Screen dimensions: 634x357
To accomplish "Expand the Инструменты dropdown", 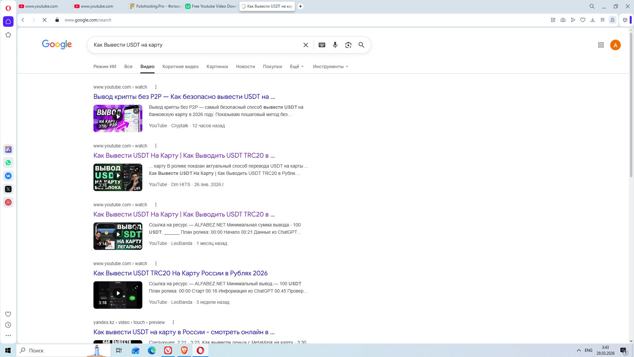I will (331, 66).
